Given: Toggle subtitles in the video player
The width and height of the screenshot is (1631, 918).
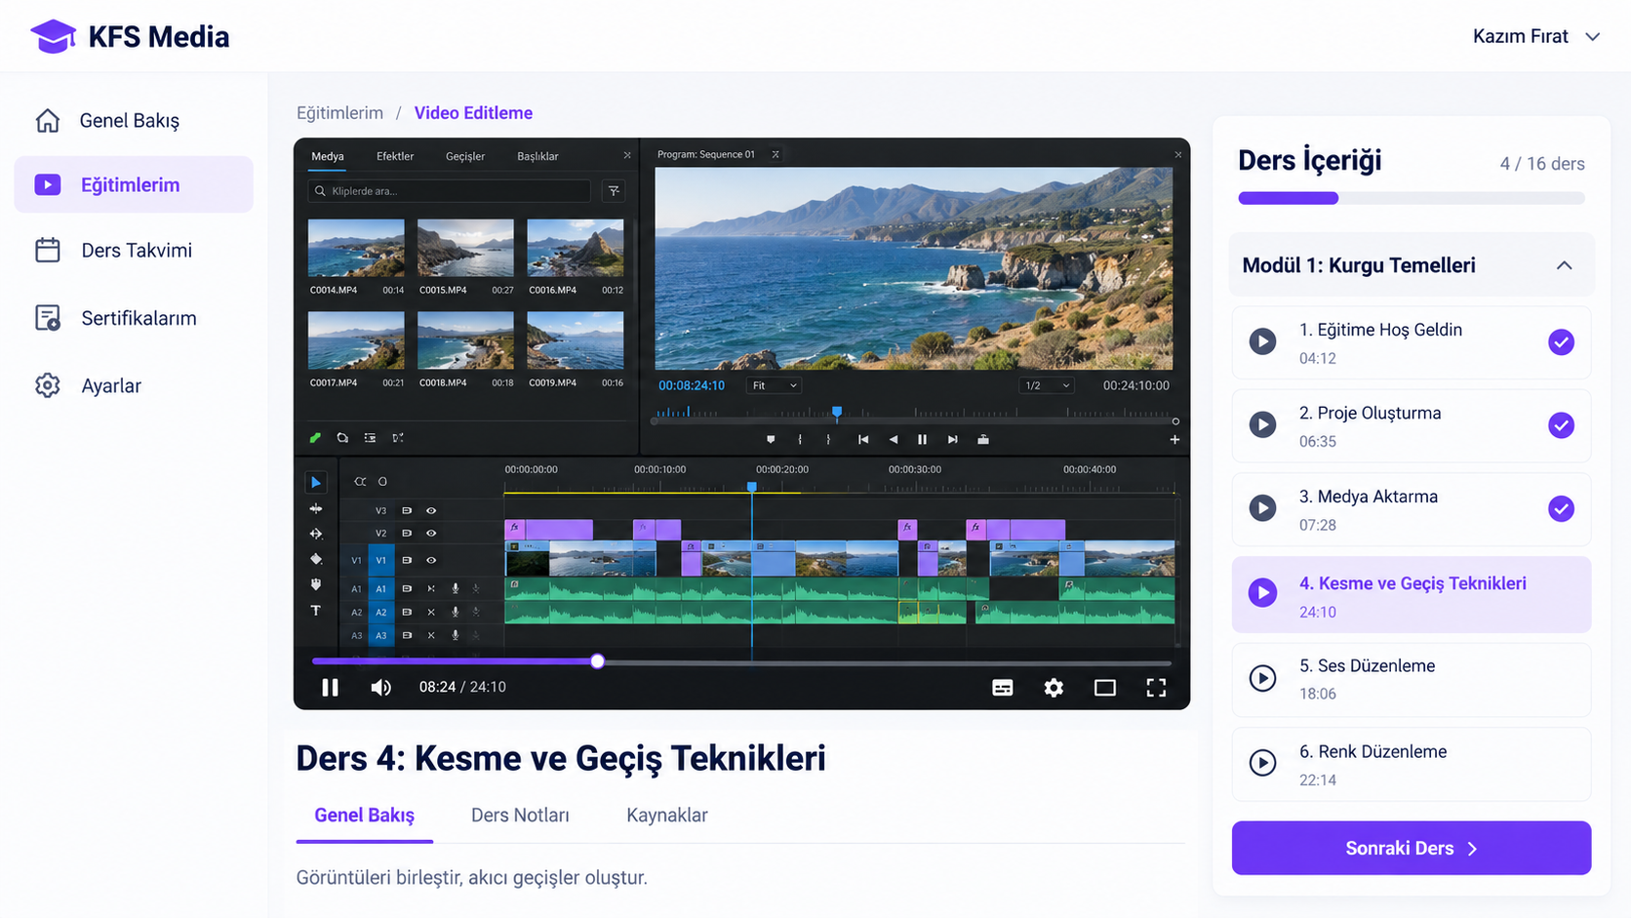Looking at the screenshot, I should [x=1002, y=688].
